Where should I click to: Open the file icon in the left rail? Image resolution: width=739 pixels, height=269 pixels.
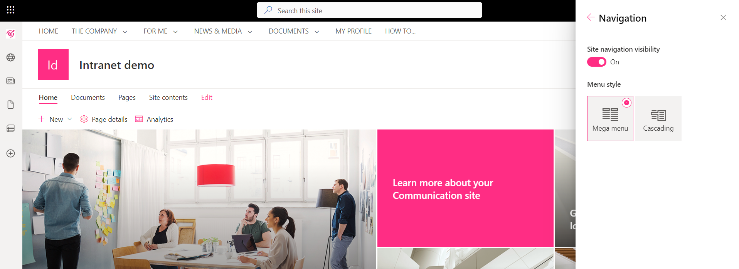click(11, 105)
